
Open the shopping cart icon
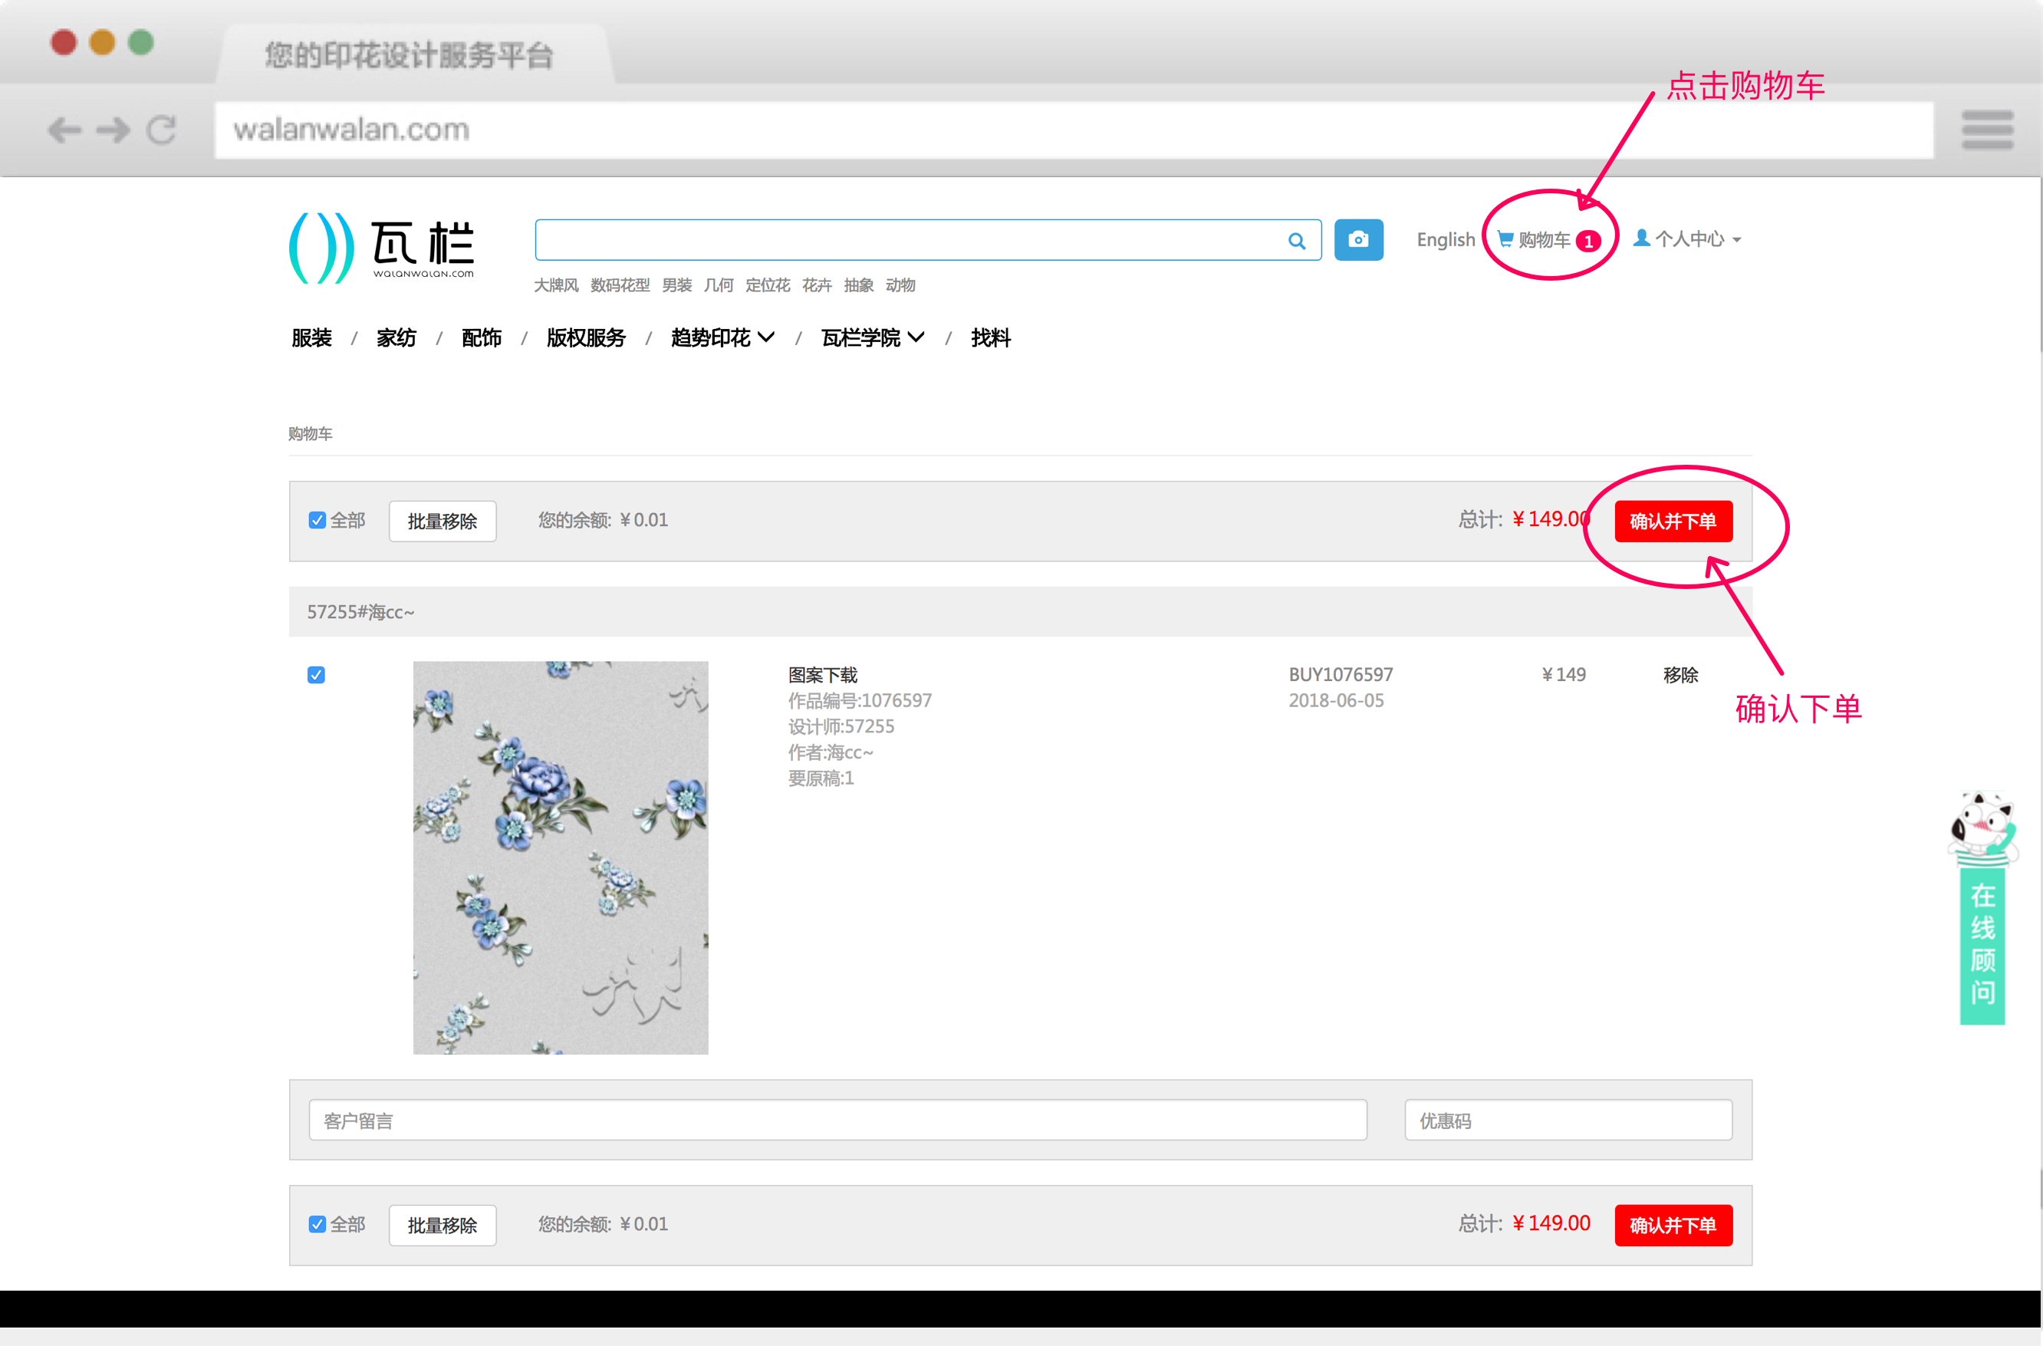click(x=1505, y=239)
